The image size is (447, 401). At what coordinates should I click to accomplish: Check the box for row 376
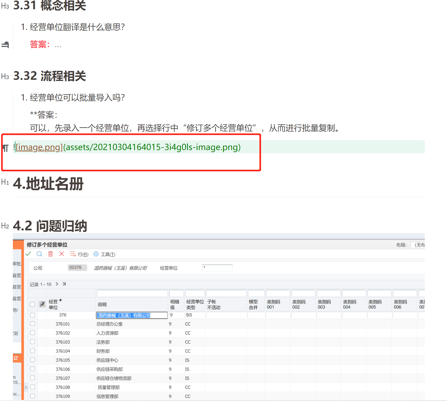[x=32, y=315]
